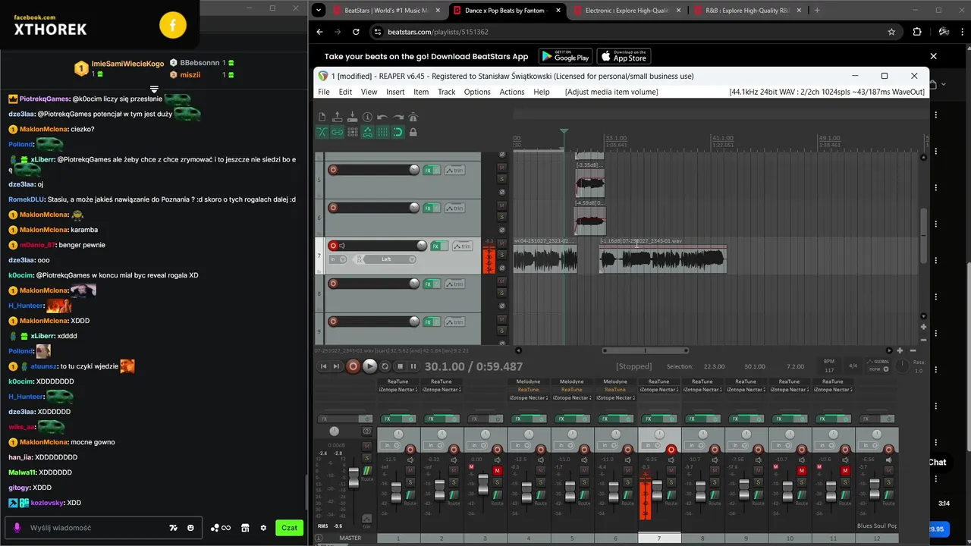Click the transport Pause button

[413, 366]
